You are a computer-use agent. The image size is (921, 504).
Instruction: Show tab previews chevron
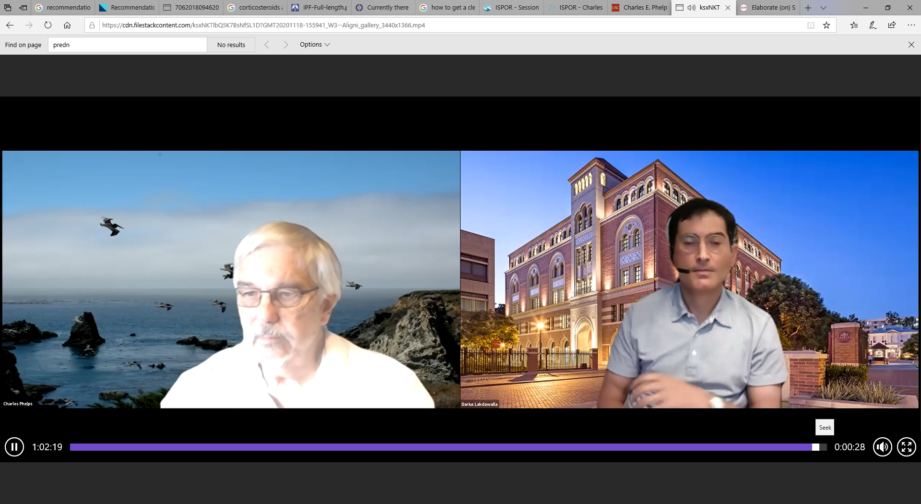click(x=823, y=8)
